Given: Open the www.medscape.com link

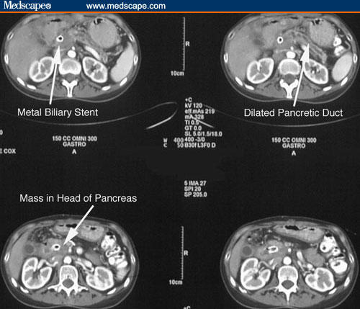Looking at the screenshot, I should pyautogui.click(x=126, y=6).
